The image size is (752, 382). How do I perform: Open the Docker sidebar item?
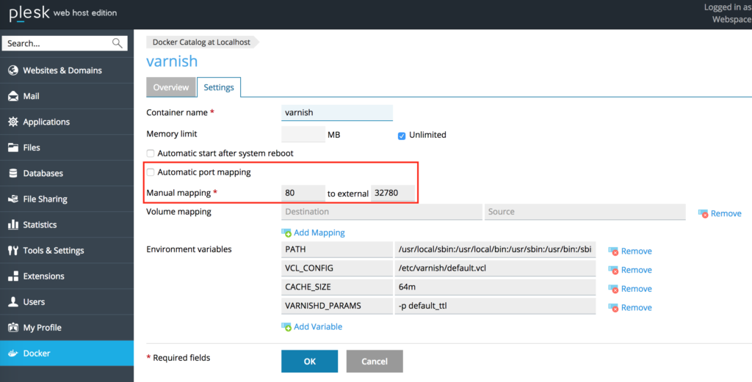(67, 353)
